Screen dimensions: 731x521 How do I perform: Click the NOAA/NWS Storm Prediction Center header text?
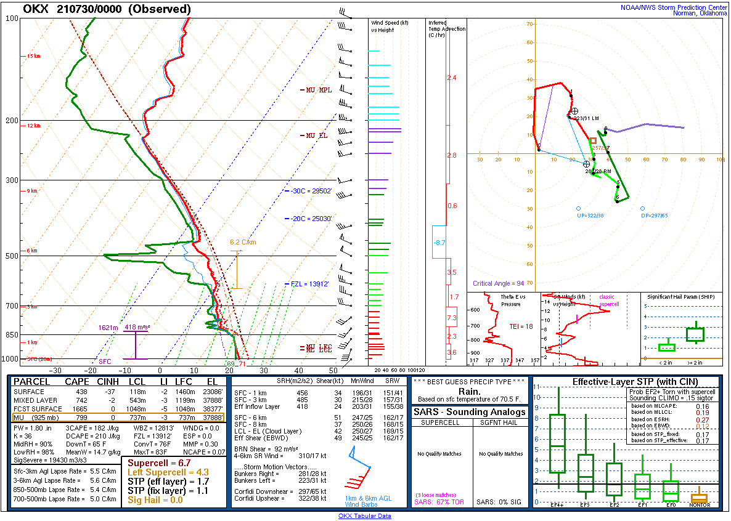pos(674,7)
